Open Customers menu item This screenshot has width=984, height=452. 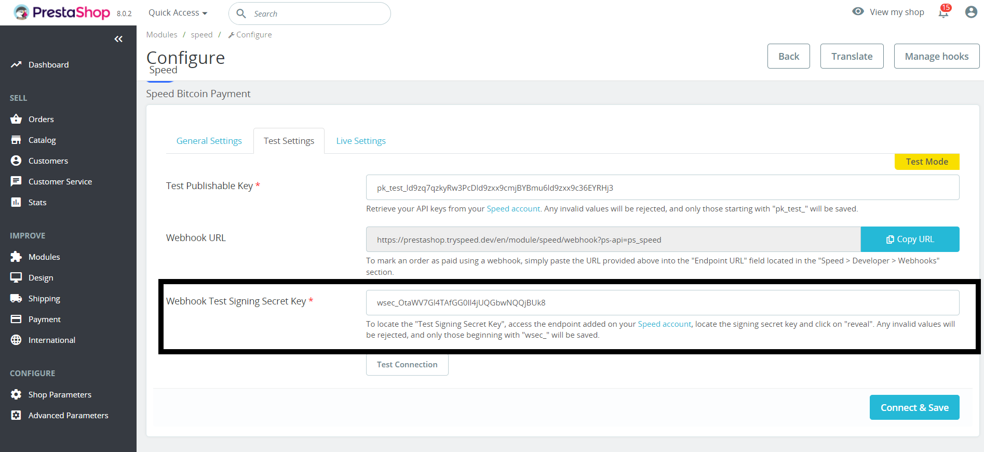point(48,161)
